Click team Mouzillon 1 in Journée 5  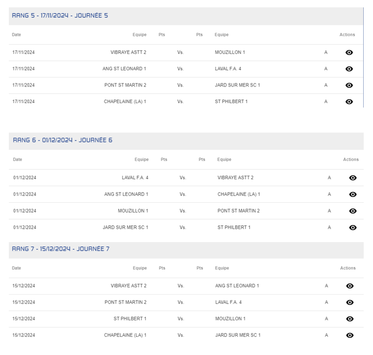[x=230, y=53]
